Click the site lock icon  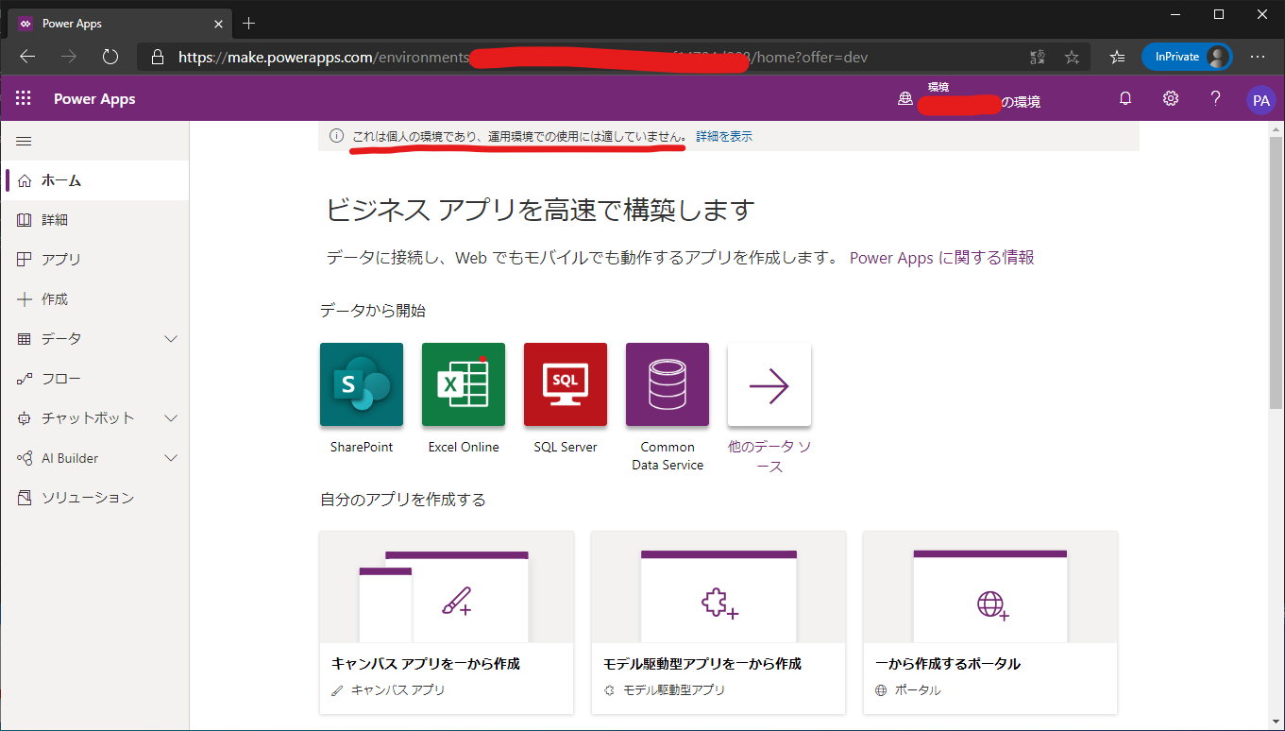(158, 57)
